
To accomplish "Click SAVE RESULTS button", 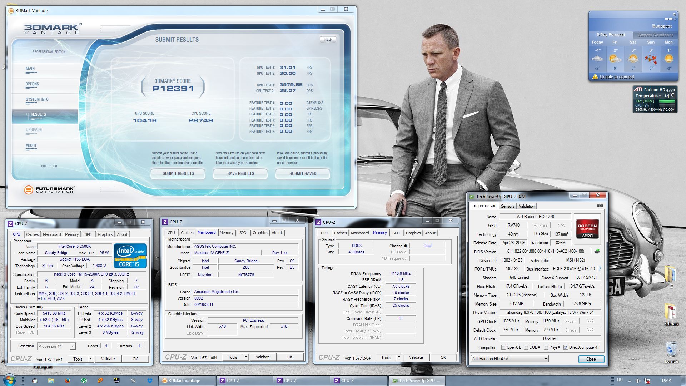I will [x=240, y=174].
